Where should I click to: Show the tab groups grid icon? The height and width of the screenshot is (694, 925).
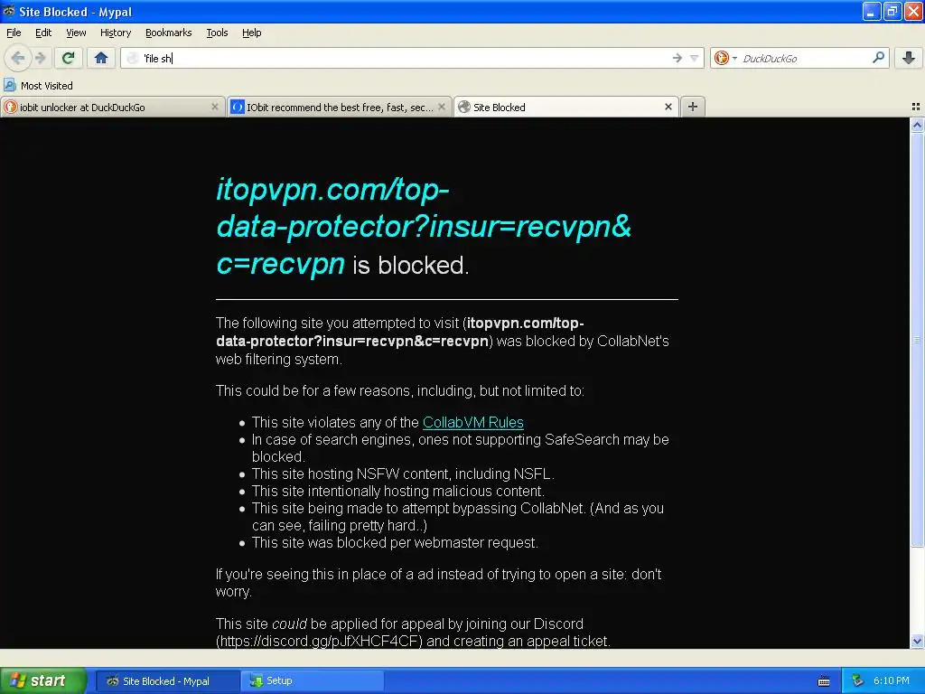(916, 107)
